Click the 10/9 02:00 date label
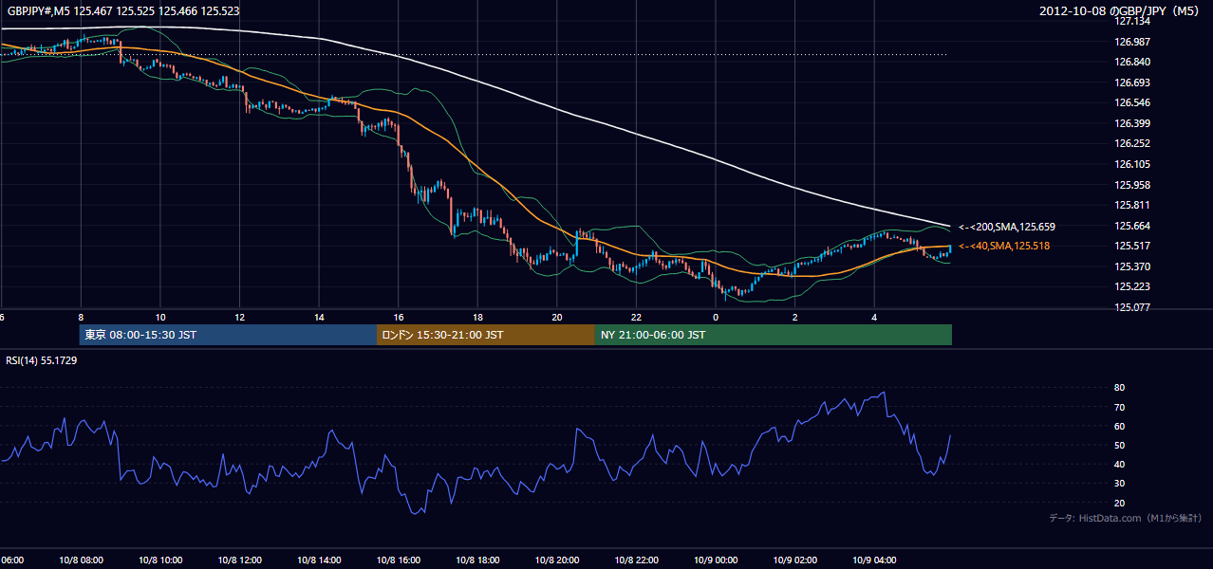This screenshot has height=569, width=1213. tap(795, 560)
